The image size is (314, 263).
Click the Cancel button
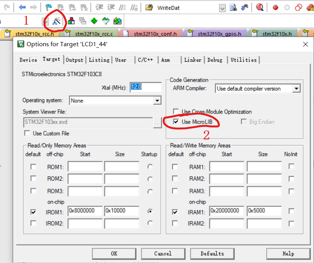(x=163, y=254)
